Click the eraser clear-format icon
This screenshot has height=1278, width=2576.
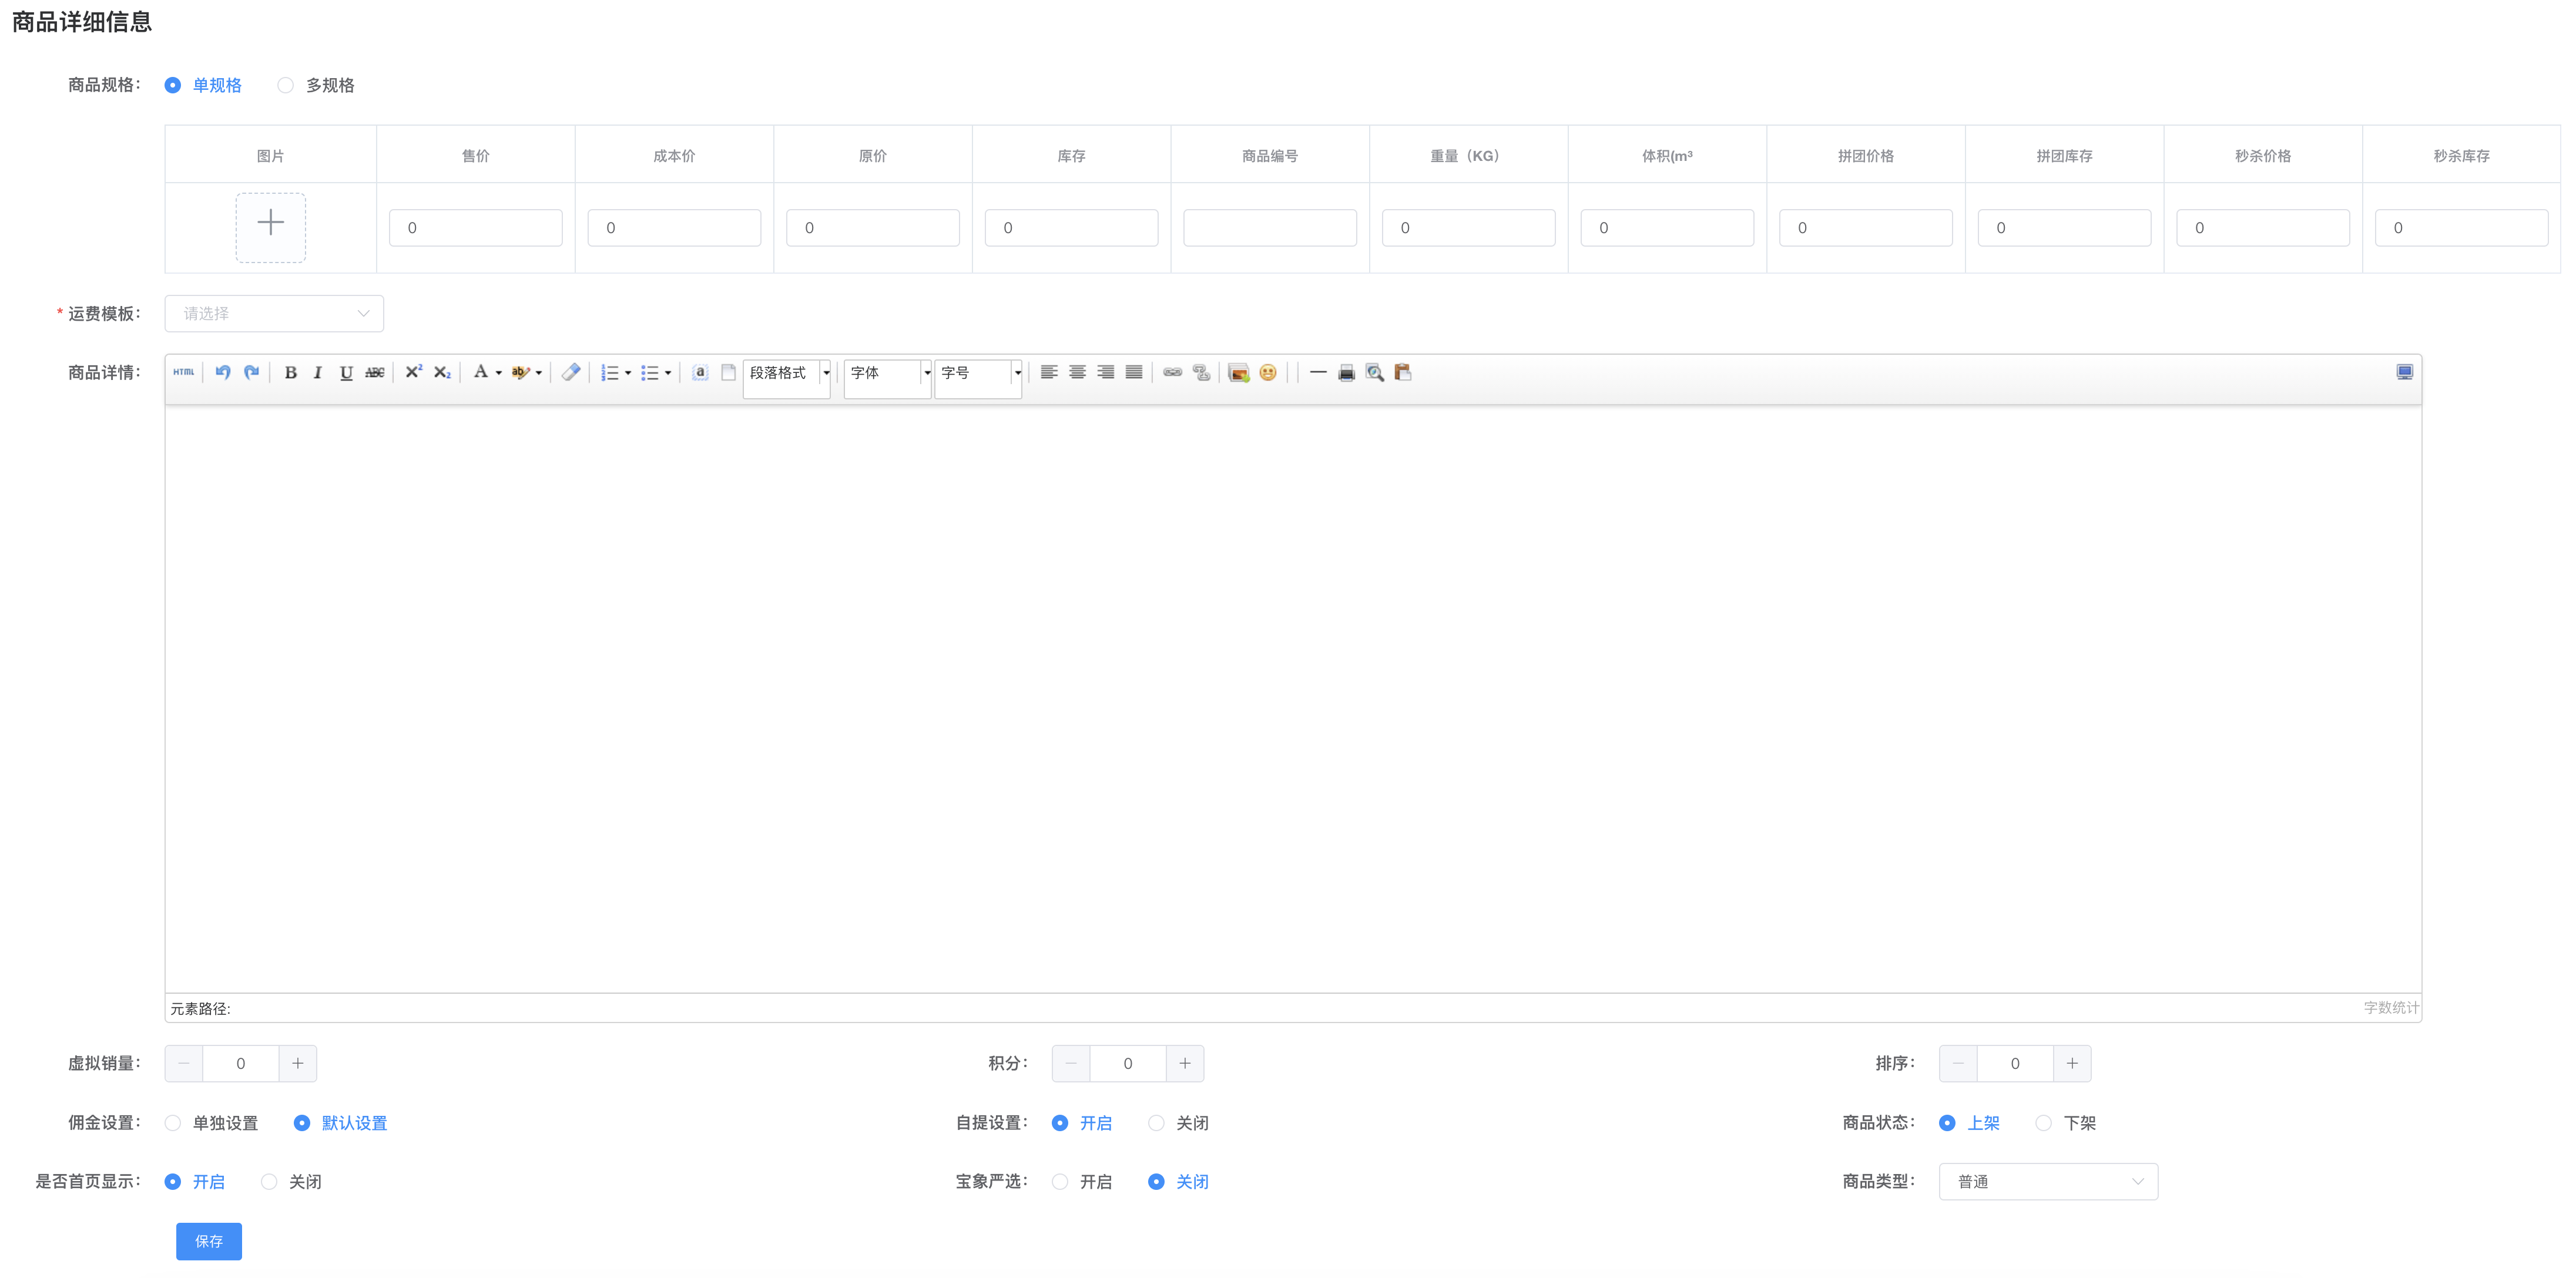click(x=571, y=373)
